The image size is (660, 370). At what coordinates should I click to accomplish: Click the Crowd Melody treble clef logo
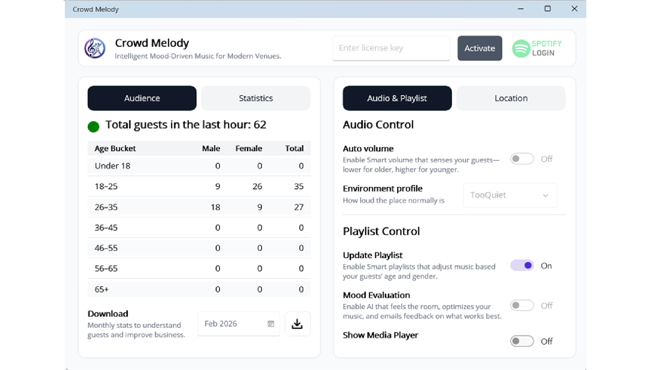[x=95, y=48]
